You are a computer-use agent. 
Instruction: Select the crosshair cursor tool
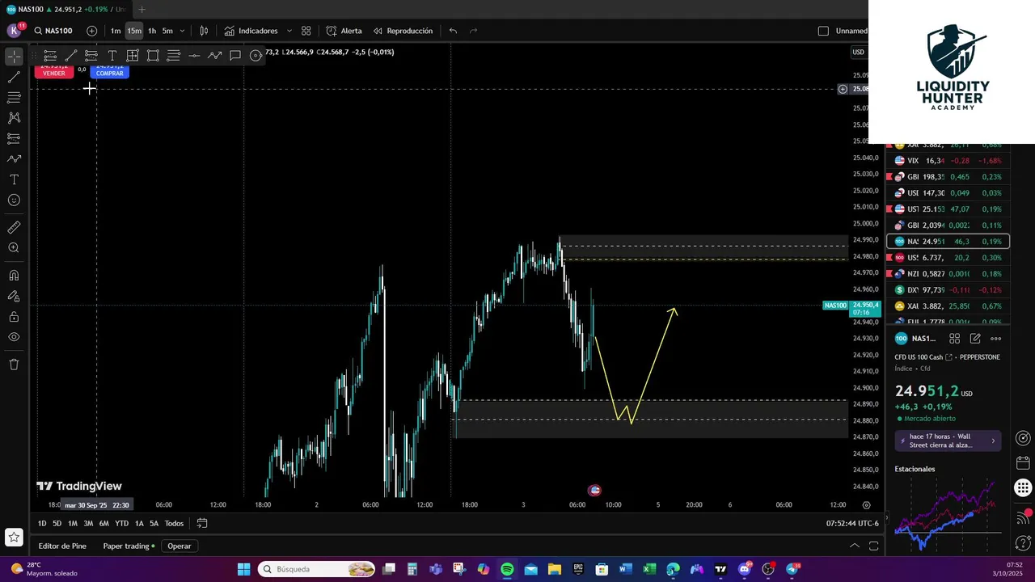pos(14,57)
